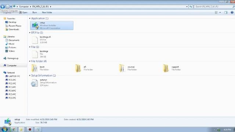Click Burn in the toolbar

[35, 12]
